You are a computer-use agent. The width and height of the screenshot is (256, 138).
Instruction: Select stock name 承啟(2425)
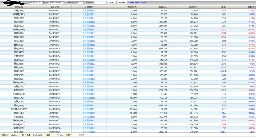(19, 117)
